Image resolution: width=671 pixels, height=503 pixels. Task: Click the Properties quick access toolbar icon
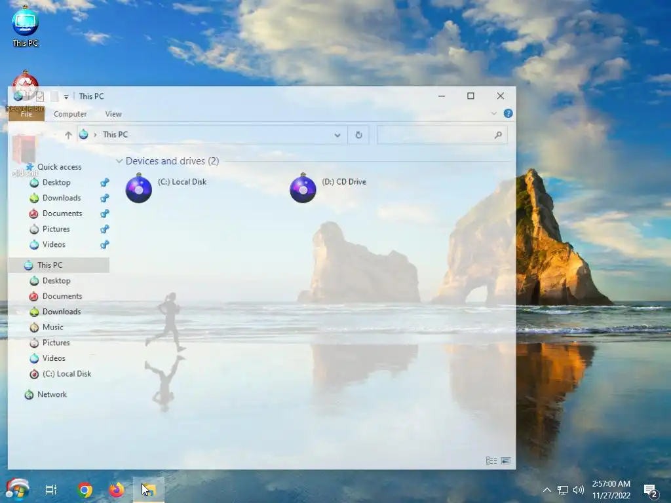point(40,96)
